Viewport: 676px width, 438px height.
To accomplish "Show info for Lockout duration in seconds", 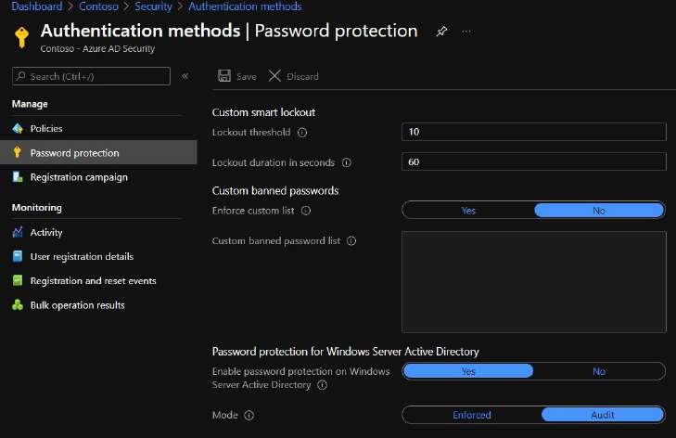I will 347,162.
